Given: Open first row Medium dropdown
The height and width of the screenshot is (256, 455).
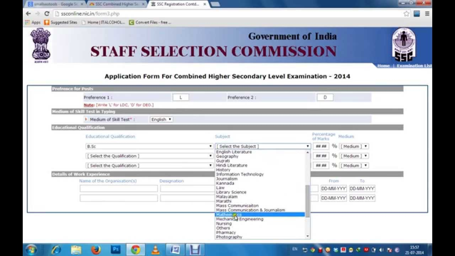Looking at the screenshot, I should [x=354, y=146].
